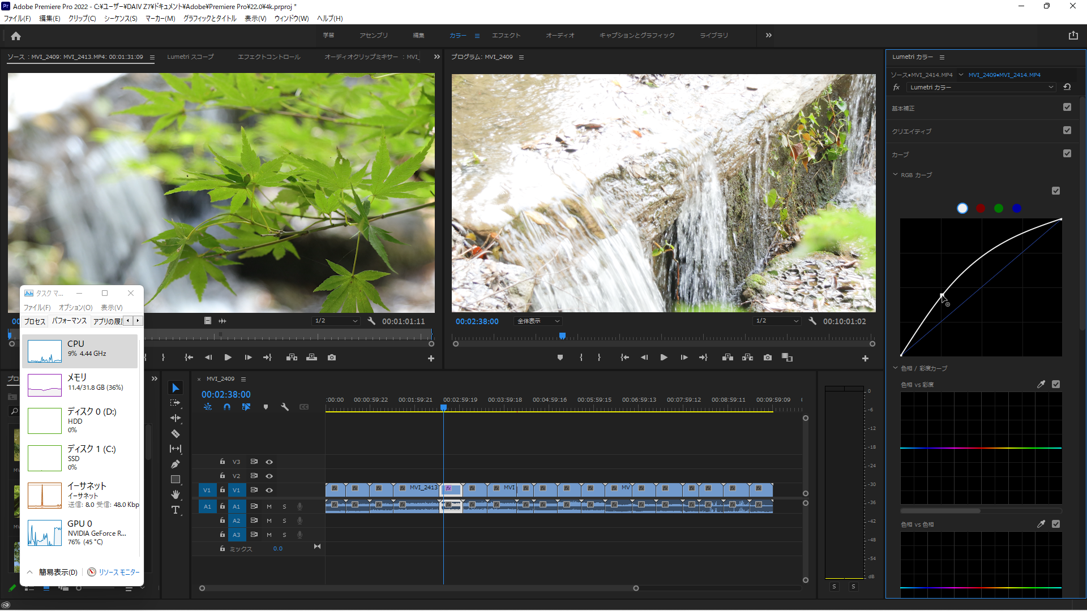Screen dimensions: 1087x611
Task: Export frame with program monitor camera icon
Action: [x=768, y=358]
